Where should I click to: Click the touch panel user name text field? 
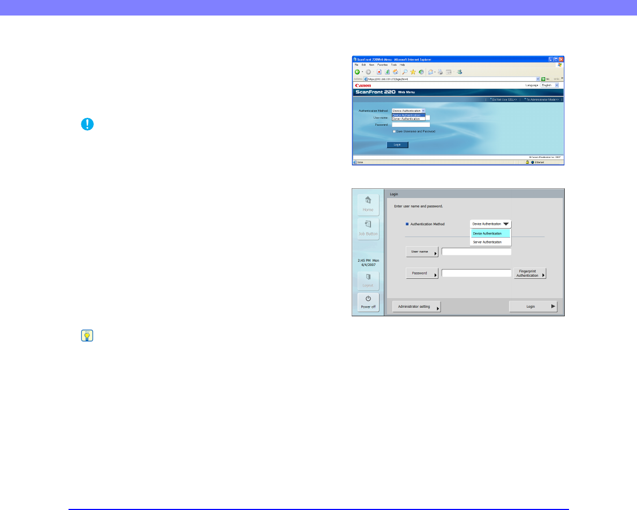coord(476,252)
